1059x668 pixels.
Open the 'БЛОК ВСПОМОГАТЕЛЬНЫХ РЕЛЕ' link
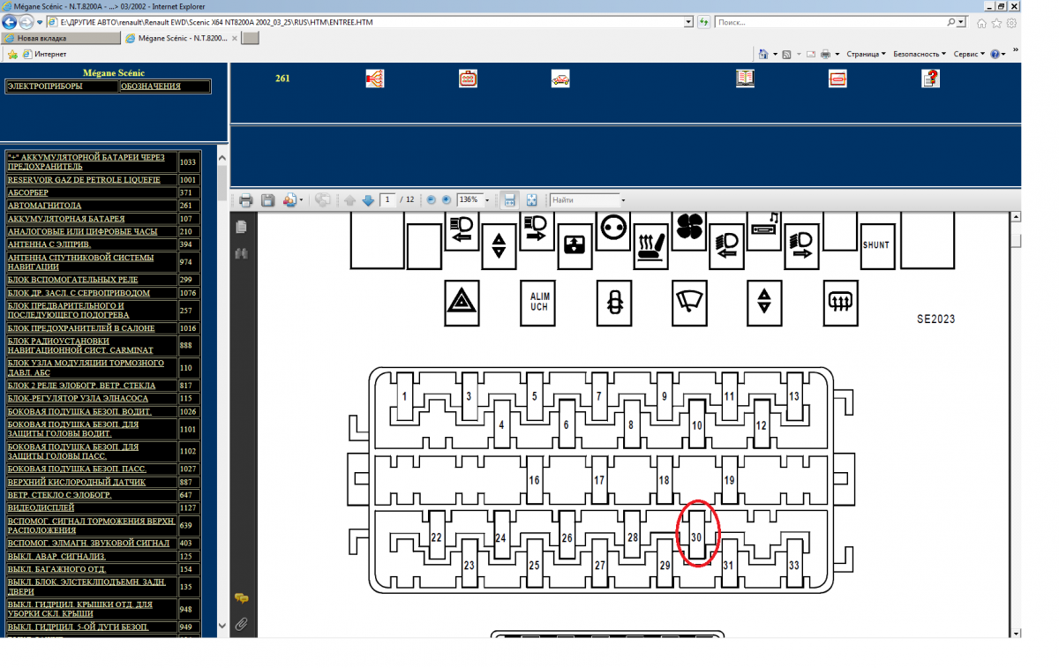[x=72, y=280]
